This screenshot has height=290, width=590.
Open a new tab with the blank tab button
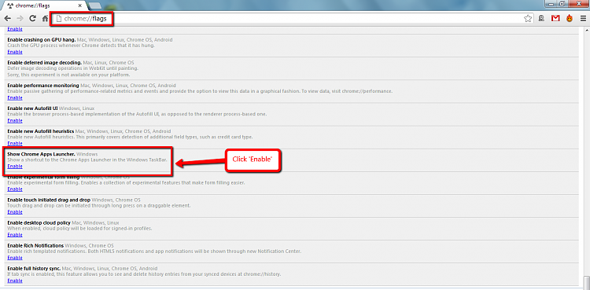click(95, 6)
